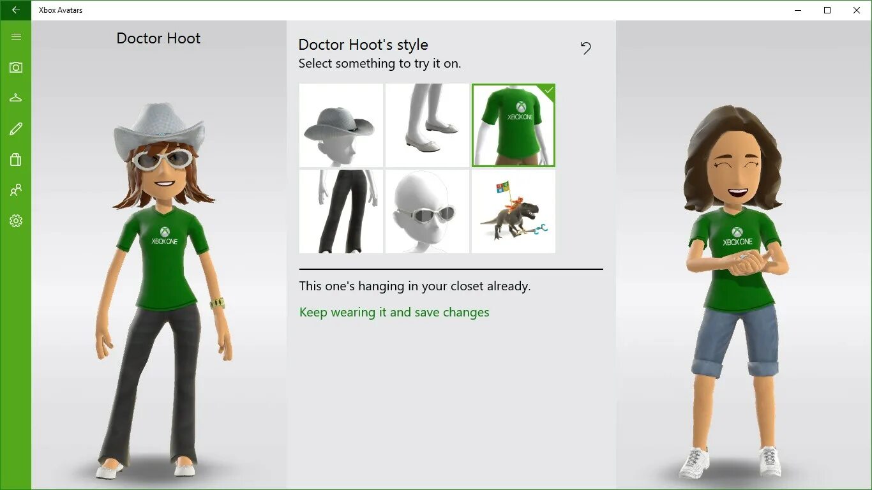Toggle wearing the white cowboy hat

[x=341, y=124]
